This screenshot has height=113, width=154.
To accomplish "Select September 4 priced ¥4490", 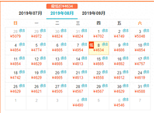I will [x=78, y=103].
